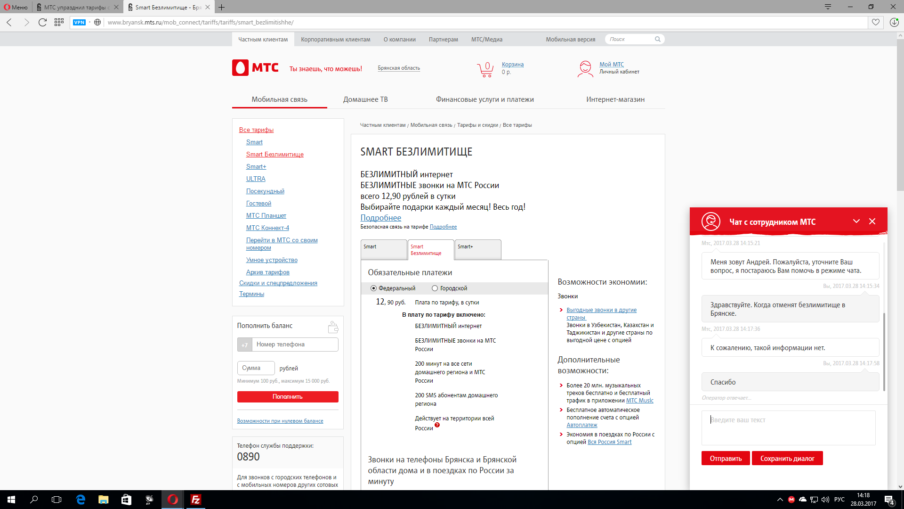
Task: Close the MTS employee chat
Action: click(872, 222)
